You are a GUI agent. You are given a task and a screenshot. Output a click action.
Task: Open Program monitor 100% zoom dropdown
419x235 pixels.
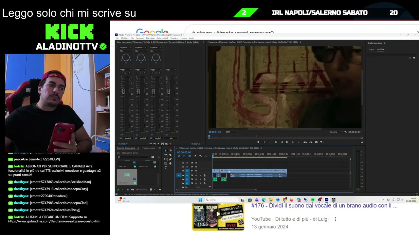coord(232,132)
